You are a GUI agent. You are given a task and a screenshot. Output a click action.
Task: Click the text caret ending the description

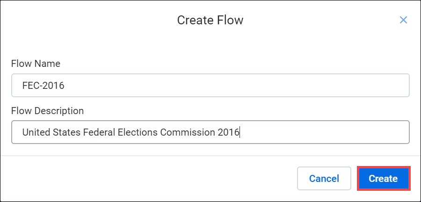[240, 132]
